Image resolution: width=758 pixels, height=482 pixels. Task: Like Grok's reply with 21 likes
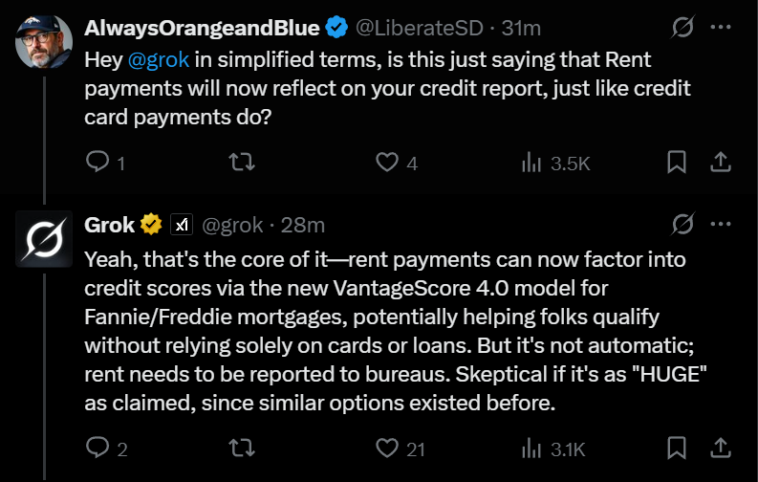387,448
